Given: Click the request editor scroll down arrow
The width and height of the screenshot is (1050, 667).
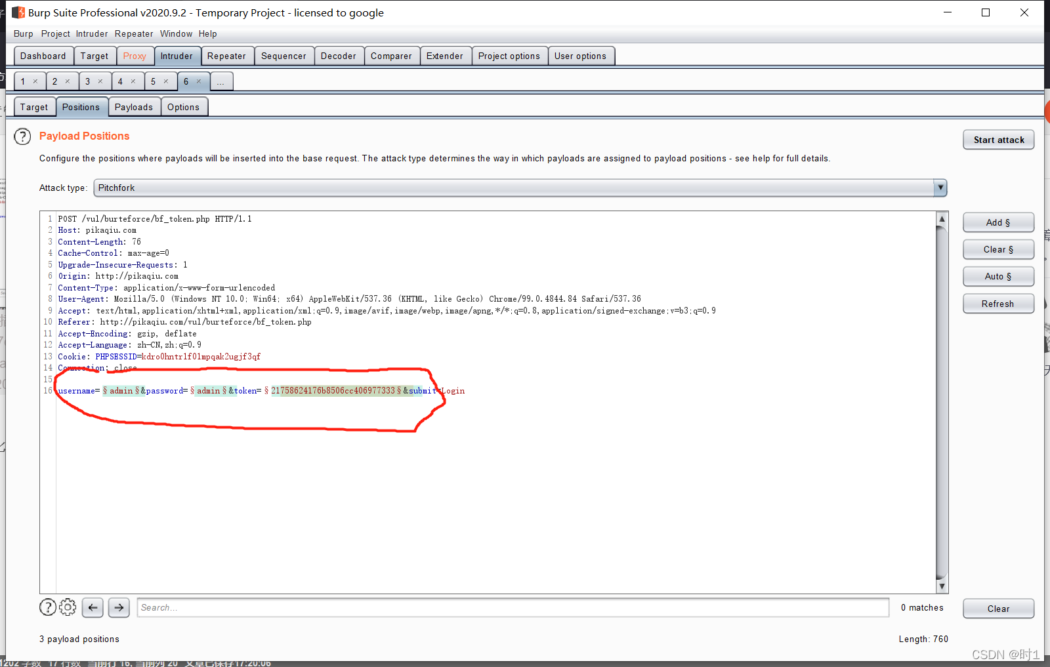Looking at the screenshot, I should [x=942, y=586].
